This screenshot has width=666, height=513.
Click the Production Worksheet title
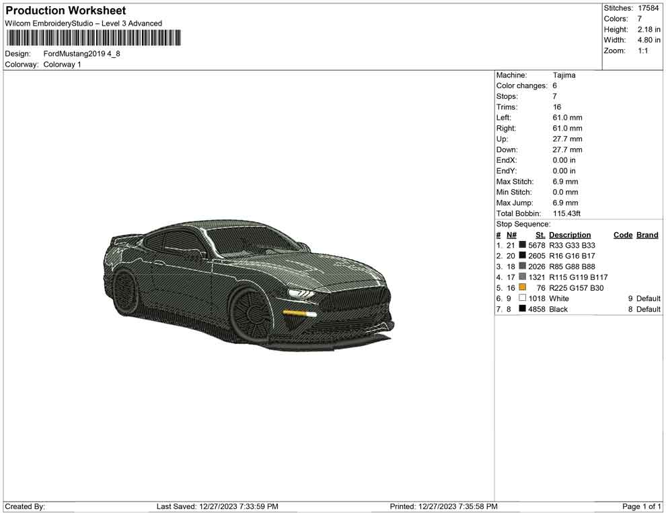click(66, 11)
